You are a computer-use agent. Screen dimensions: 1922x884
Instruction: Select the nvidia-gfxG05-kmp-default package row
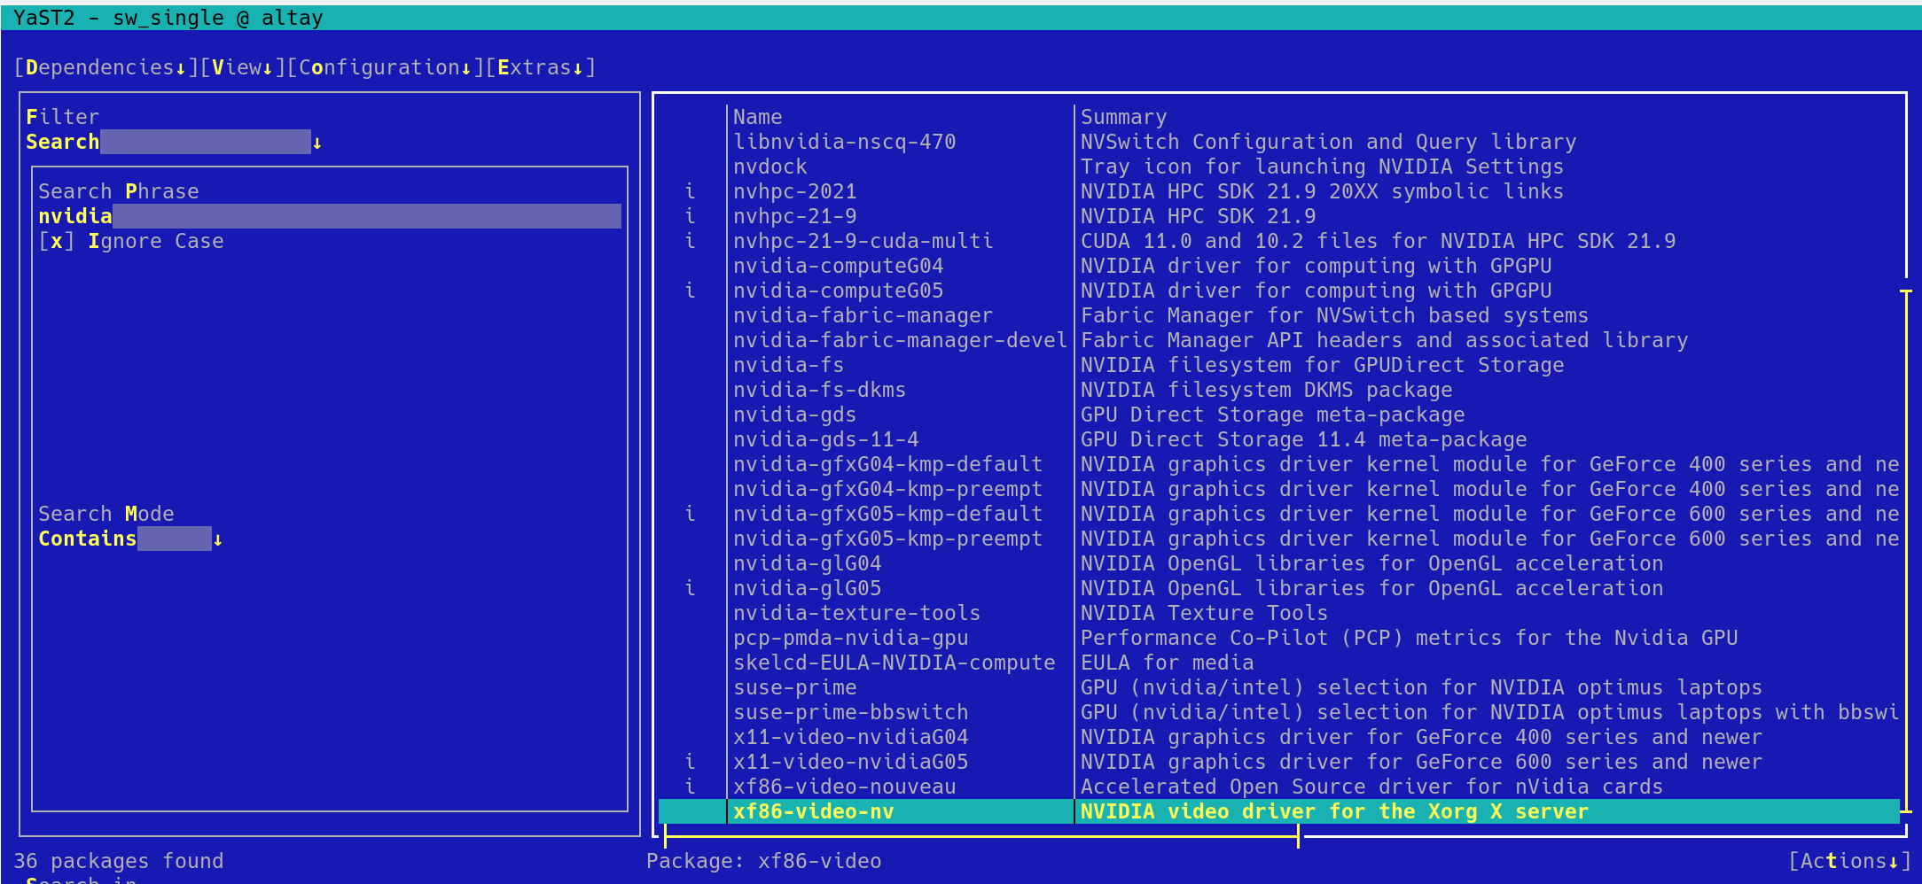tap(1278, 514)
